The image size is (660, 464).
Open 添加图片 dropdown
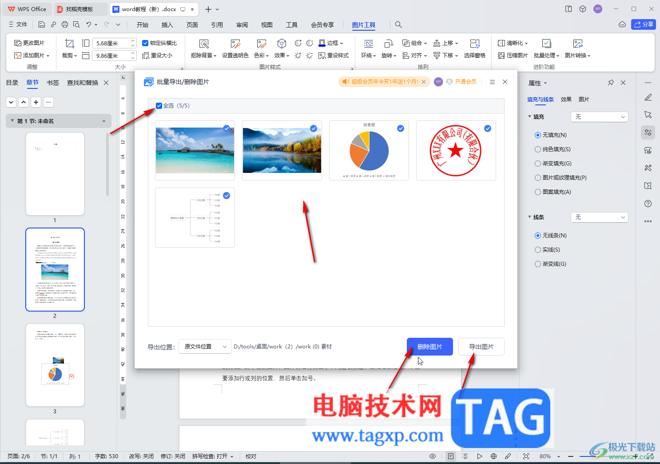(48, 56)
